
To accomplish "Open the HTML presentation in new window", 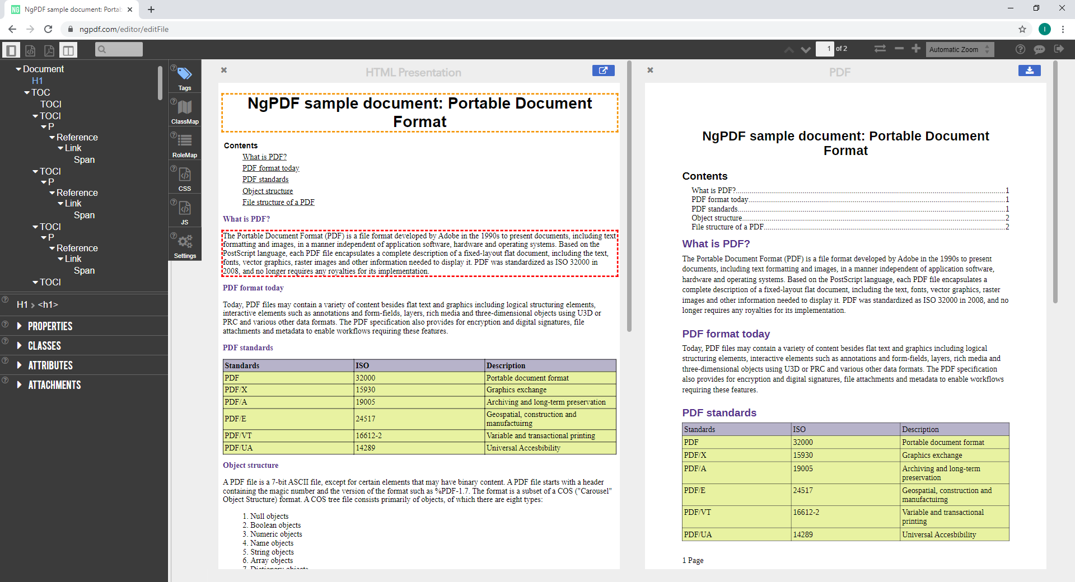I will pos(603,71).
